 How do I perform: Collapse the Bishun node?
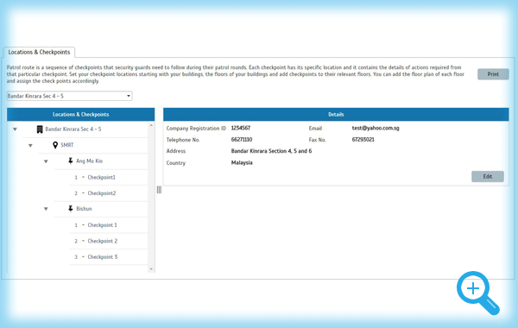tap(46, 209)
